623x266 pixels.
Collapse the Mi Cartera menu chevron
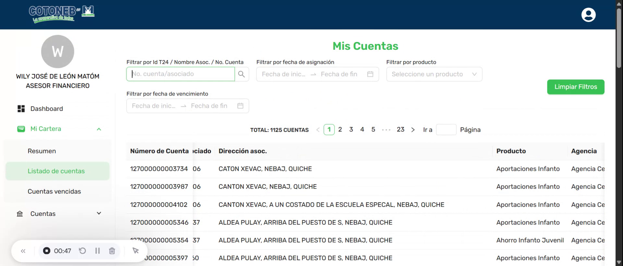click(x=99, y=129)
